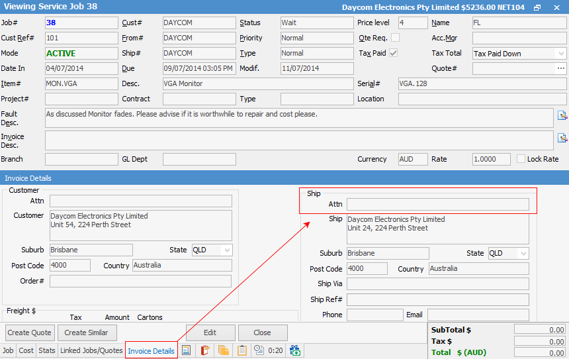The height and width of the screenshot is (359, 569).
Task: Toggle the Tax Paid checkbox
Action: pos(394,53)
